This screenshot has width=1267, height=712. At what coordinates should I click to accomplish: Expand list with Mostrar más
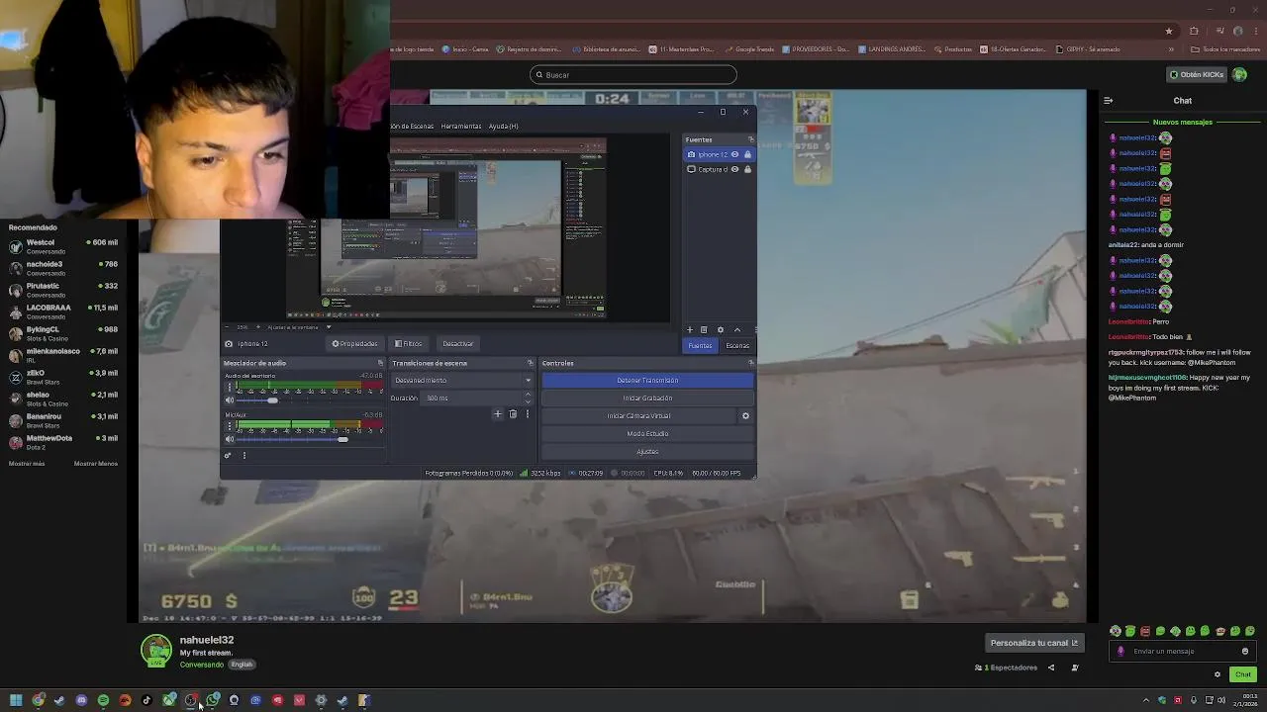[x=27, y=463]
